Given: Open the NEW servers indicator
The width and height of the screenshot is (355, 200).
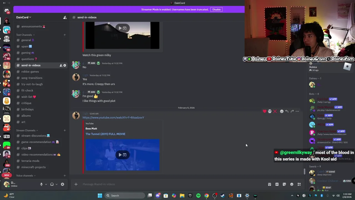Looking at the screenshot, I should (7, 175).
